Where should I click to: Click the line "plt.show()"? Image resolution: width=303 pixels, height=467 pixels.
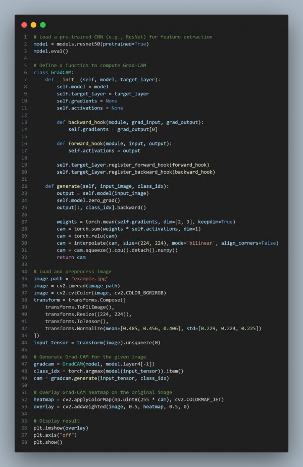pyautogui.click(x=48, y=442)
